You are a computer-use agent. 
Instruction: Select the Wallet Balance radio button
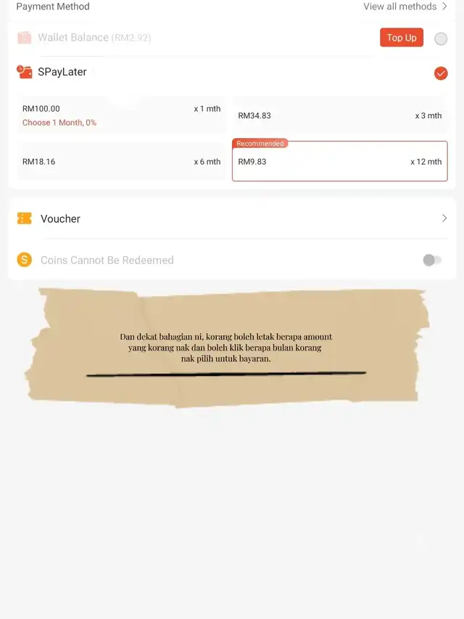(441, 38)
